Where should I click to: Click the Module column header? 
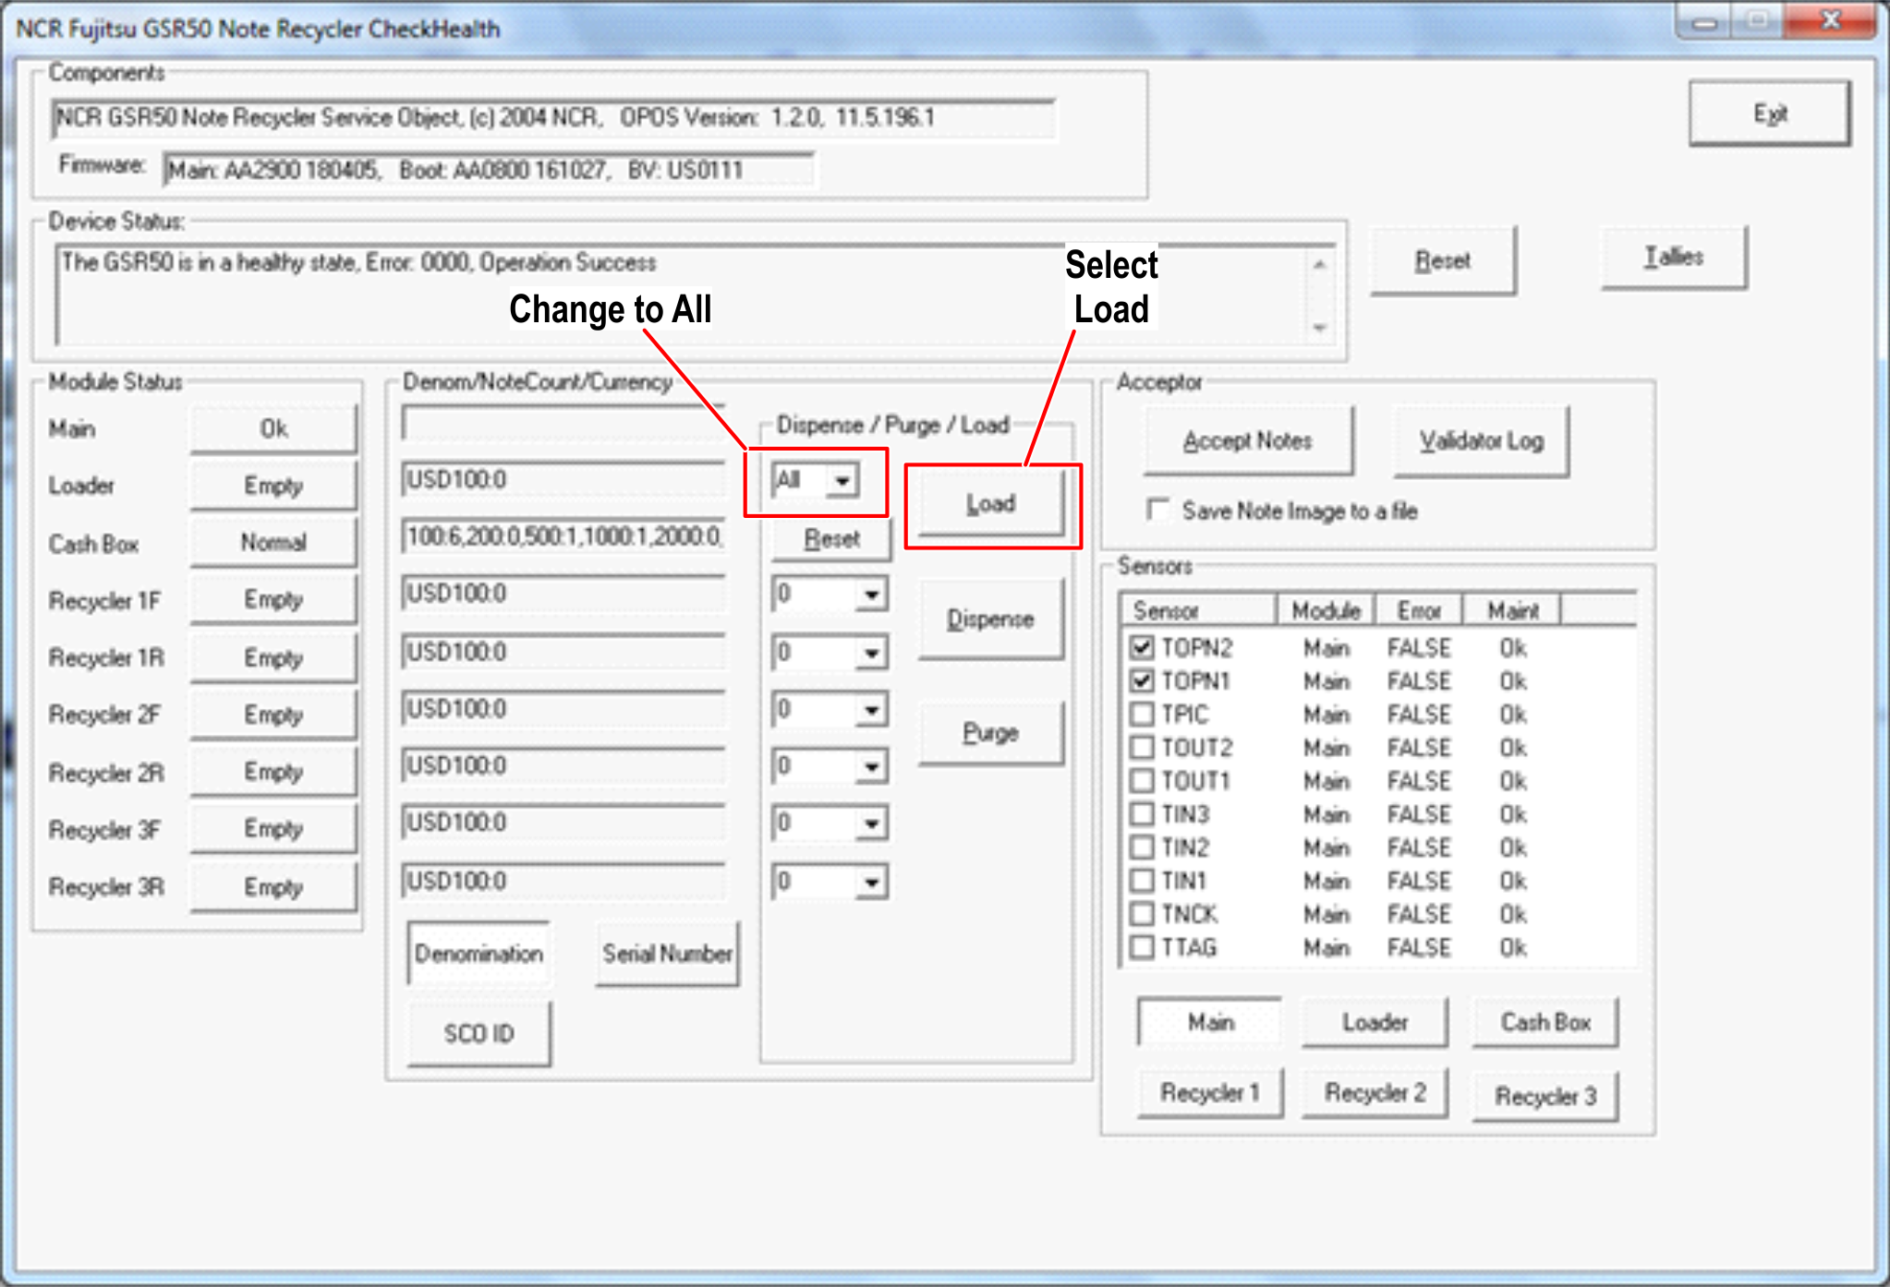tap(1326, 610)
